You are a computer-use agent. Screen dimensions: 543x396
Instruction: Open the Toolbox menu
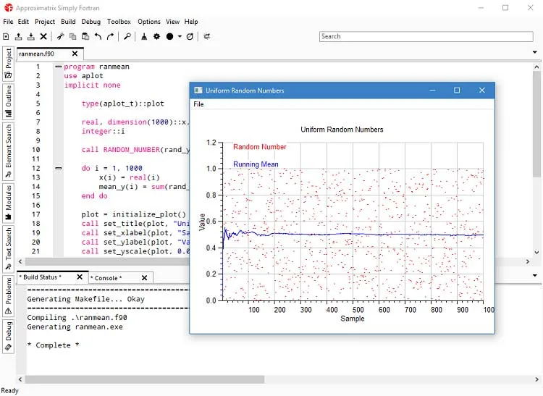coord(119,22)
